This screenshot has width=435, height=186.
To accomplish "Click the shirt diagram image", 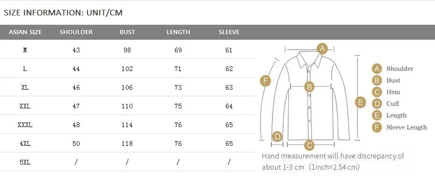I will tap(310, 97).
